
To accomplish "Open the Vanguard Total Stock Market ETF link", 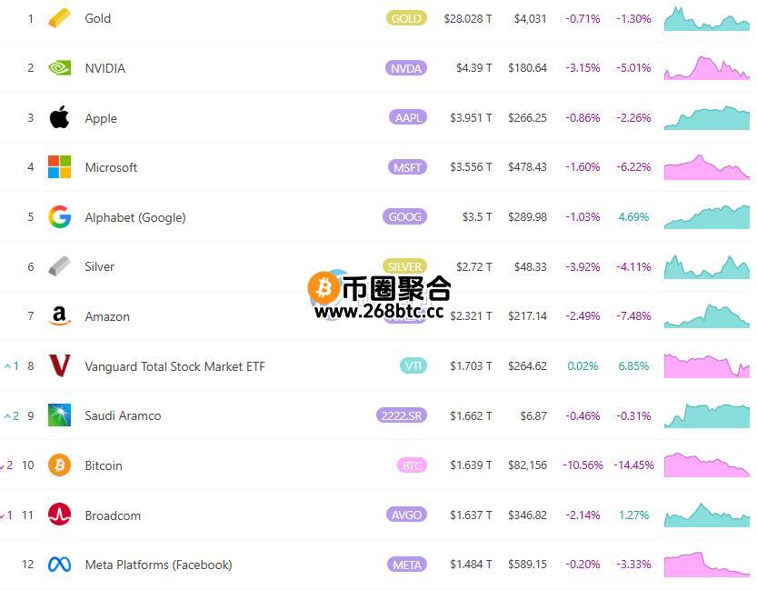I will (174, 366).
